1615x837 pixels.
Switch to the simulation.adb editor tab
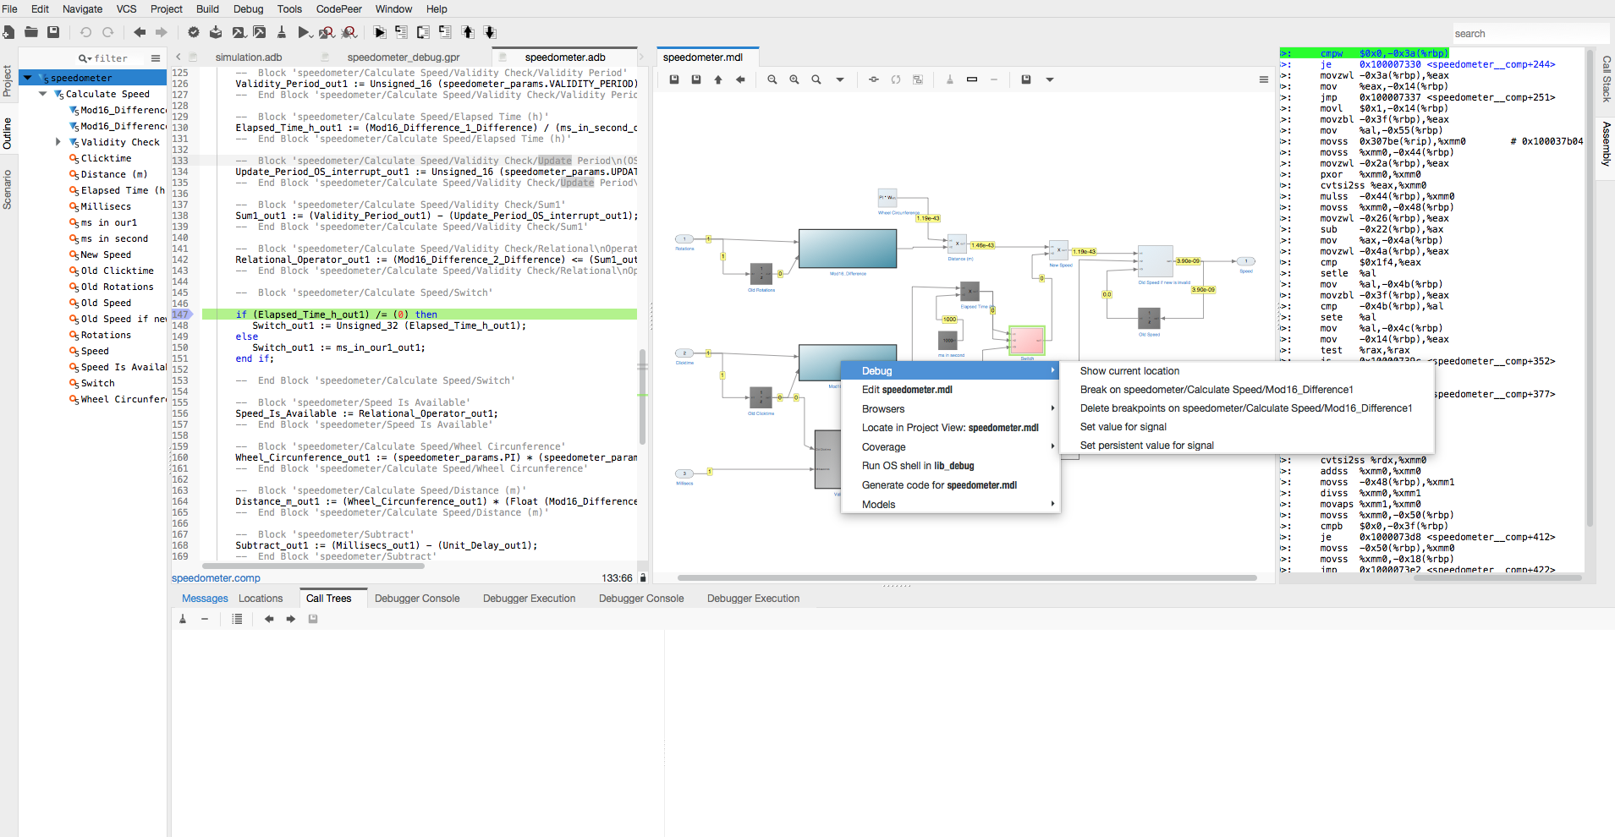[249, 57]
